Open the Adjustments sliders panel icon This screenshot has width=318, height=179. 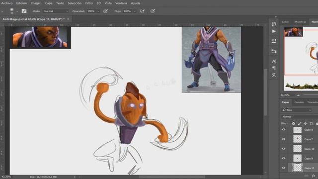click(x=274, y=51)
